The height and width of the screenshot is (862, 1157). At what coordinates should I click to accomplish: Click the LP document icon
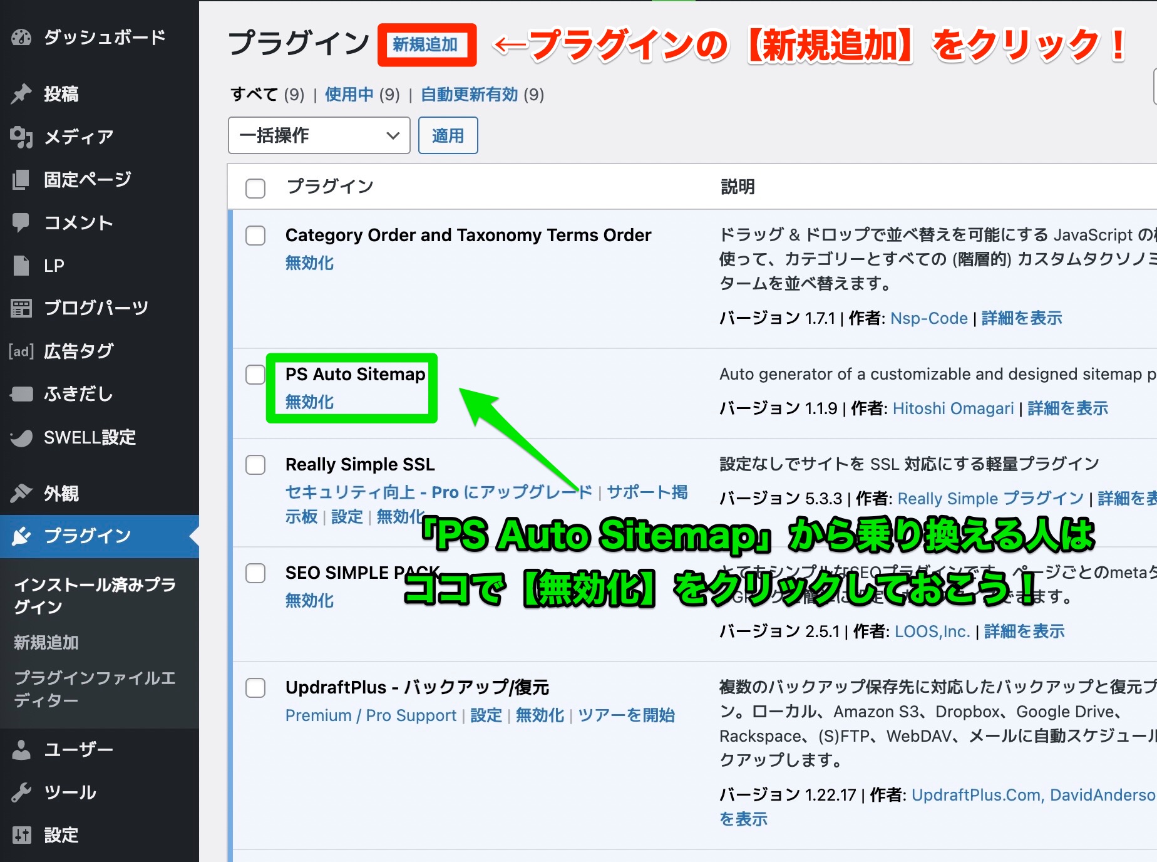click(21, 266)
